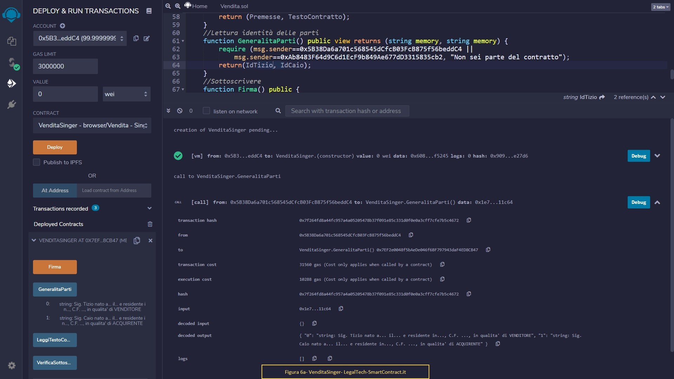Open the File explorers sidebar icon
This screenshot has width=674, height=379.
click(12, 41)
